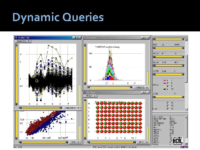This screenshot has width=200, height=150.
Task: Click left arrow of topmost query panel slider
Action: (154, 39)
